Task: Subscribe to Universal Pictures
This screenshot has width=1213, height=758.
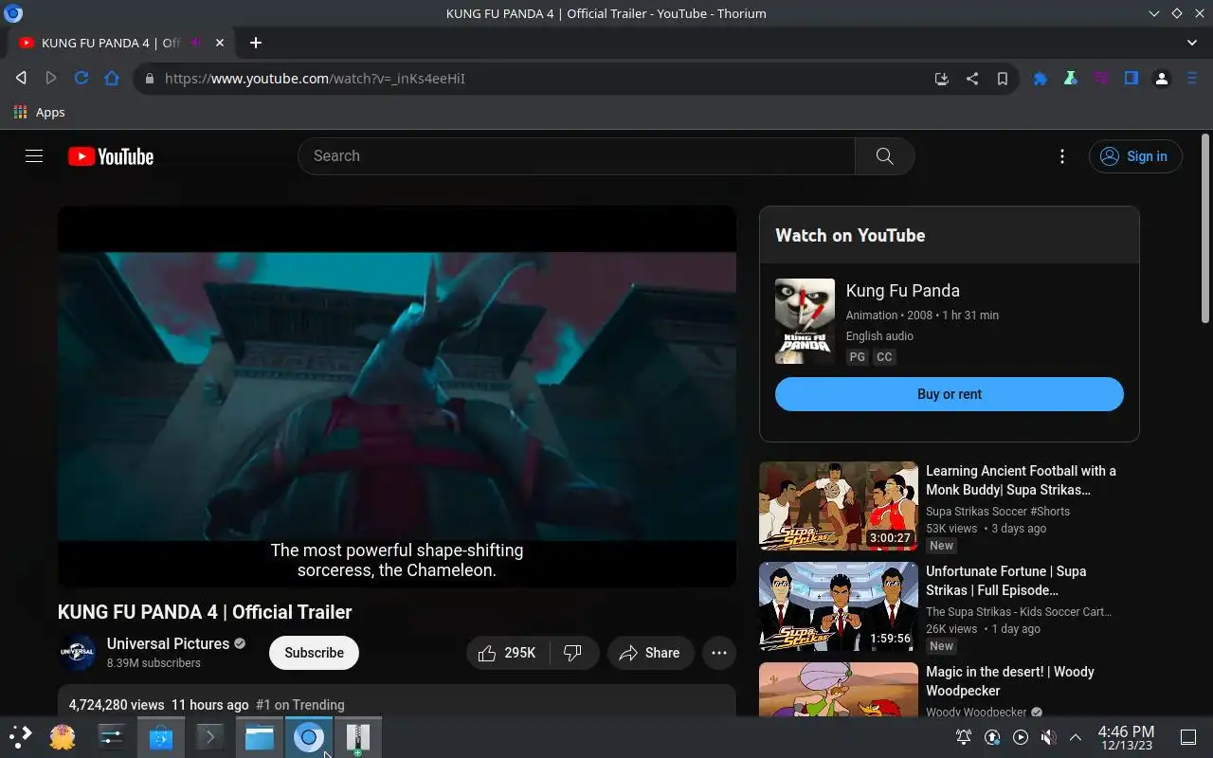Action: click(x=314, y=653)
